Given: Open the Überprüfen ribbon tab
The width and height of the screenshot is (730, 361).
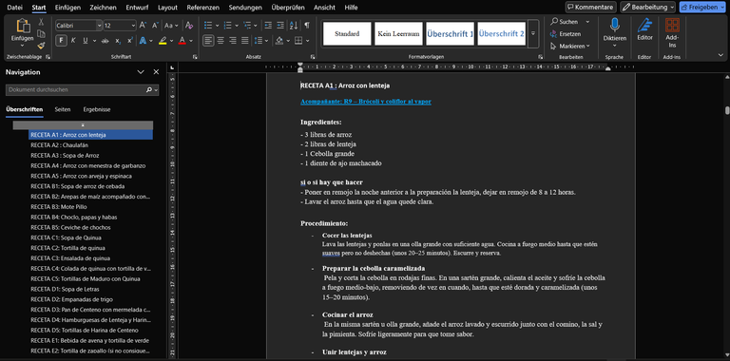Looking at the screenshot, I should tap(288, 8).
